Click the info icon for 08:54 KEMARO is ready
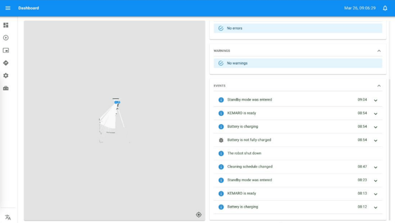 (x=221, y=113)
